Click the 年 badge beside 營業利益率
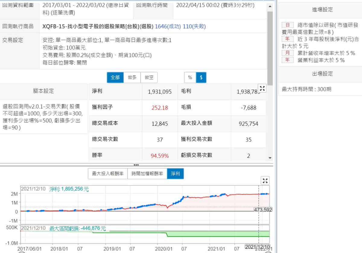Viewport: 362px width, 253px height. pyautogui.click(x=287, y=60)
